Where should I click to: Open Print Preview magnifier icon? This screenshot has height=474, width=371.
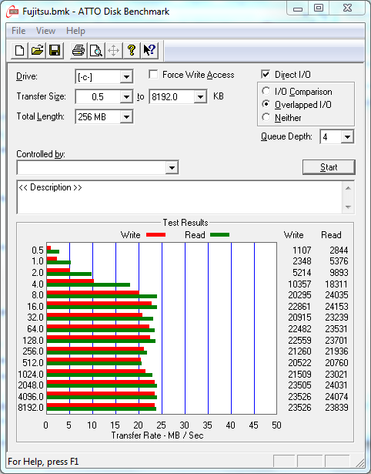[96, 51]
